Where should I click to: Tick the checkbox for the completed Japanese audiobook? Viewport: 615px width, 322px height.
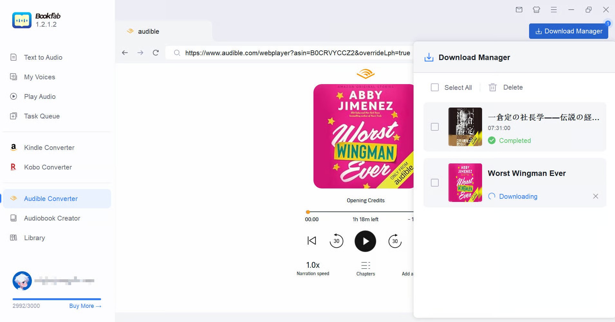coord(435,127)
